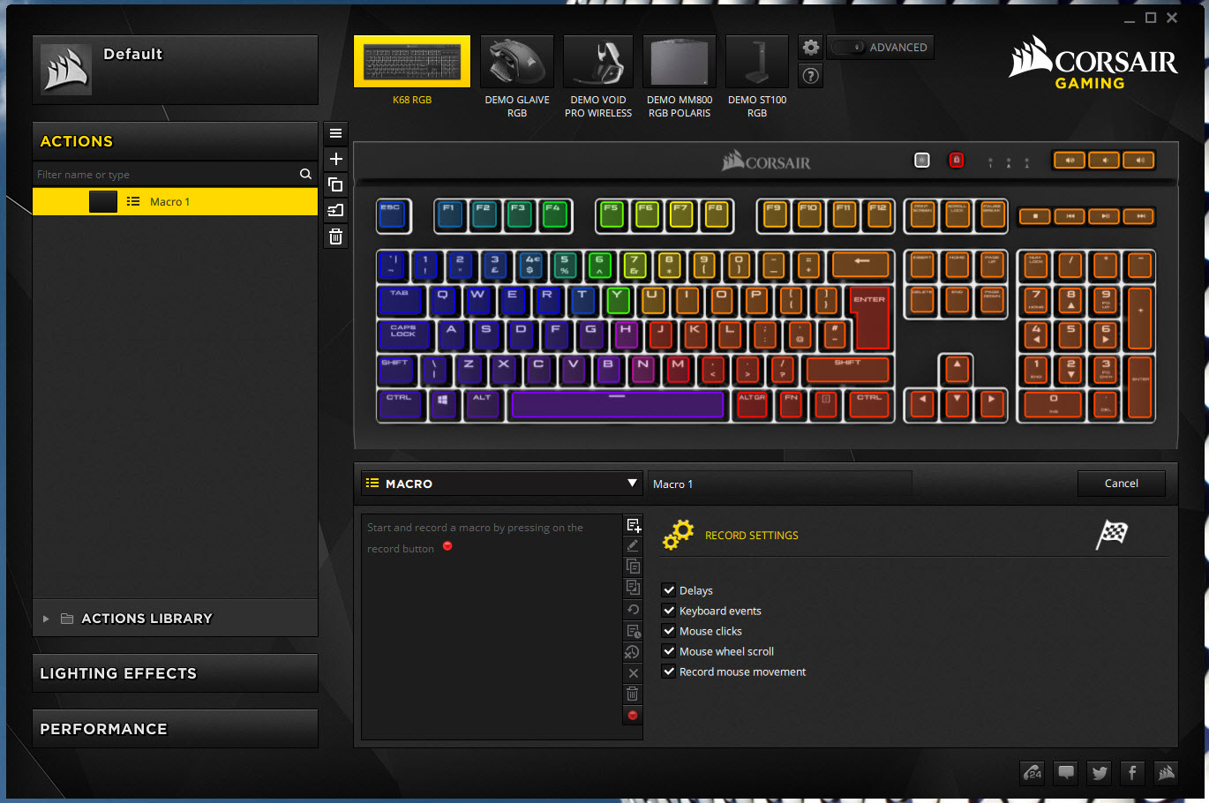Screen dimensions: 1209x803
Task: Click the Cancel button
Action: pos(1122,484)
